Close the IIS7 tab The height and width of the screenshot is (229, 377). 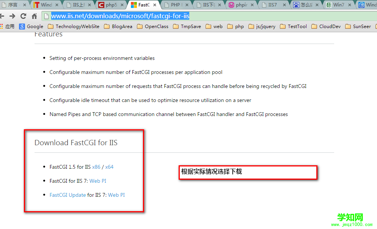(284, 5)
